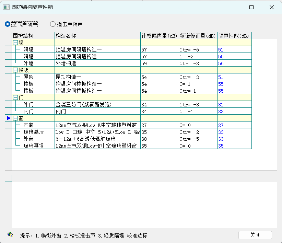
Task: Select the 外墙 tree row
Action: point(28,63)
